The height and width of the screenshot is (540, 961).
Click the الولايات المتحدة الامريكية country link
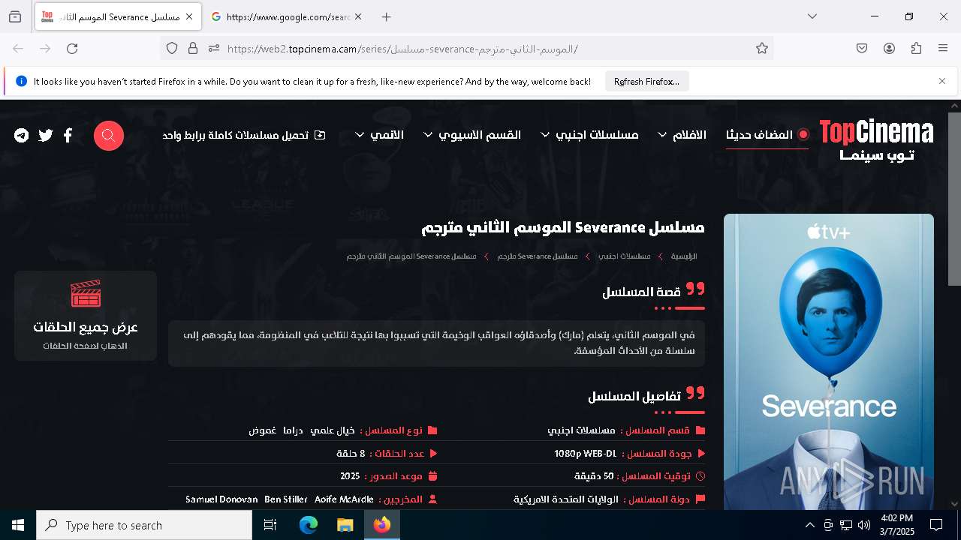566,499
